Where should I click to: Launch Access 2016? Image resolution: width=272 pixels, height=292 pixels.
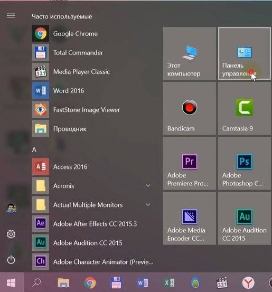point(93,167)
